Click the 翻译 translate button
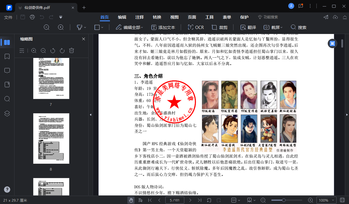The height and width of the screenshot is (204, 349). click(248, 27)
